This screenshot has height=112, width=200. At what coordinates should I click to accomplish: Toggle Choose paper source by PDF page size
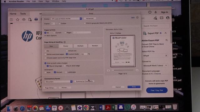pyautogui.click(x=45, y=58)
